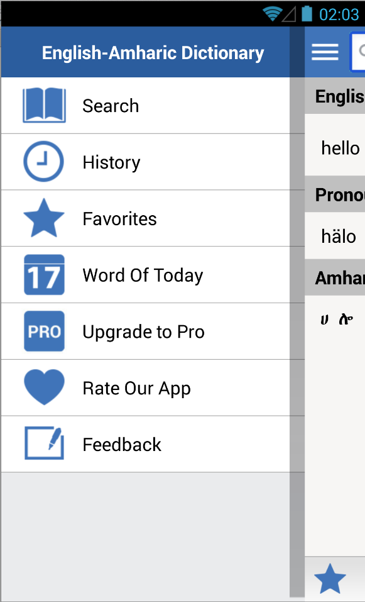
Task: Click the English-Amharic Dictionary drawer title
Action: point(153,53)
